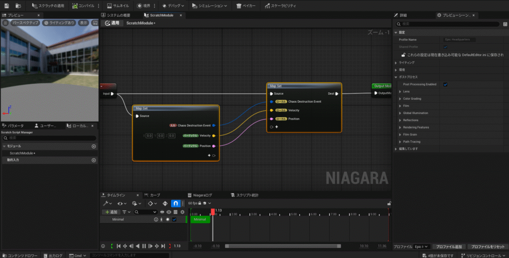Image resolution: width=509 pixels, height=258 pixels.
Task: Jump to timeline start
Action: coord(118,246)
